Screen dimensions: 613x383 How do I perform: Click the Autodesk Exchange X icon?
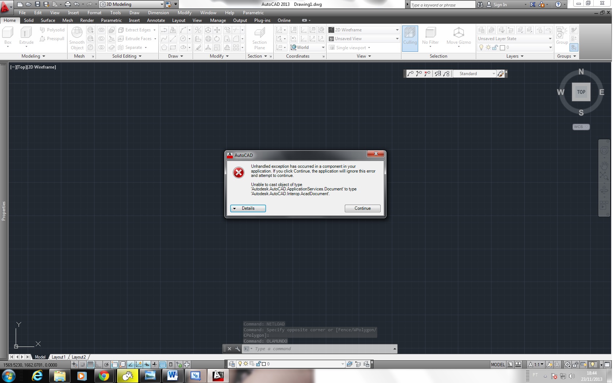(533, 4)
